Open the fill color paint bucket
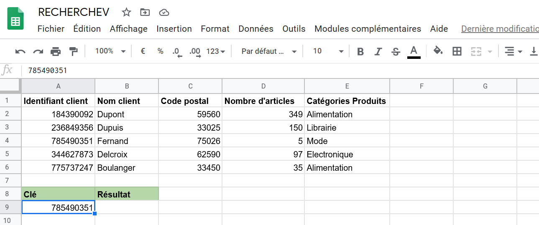539x225 pixels. (x=438, y=51)
